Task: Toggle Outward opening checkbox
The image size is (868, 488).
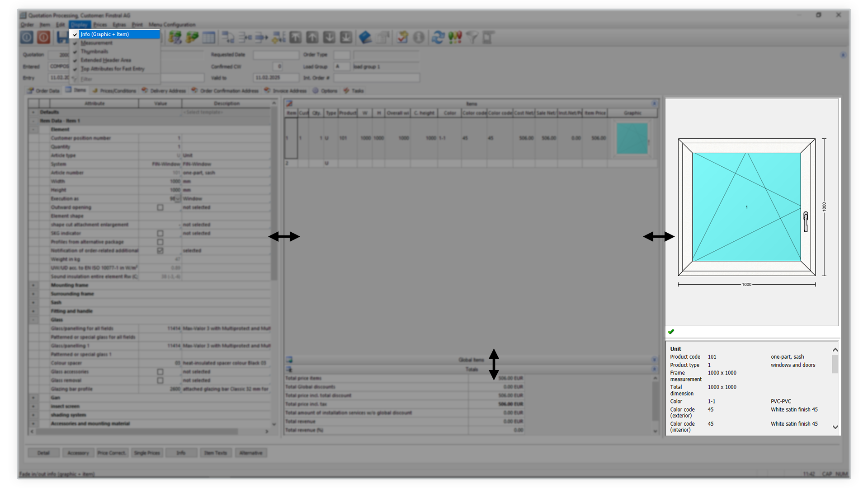Action: click(160, 207)
